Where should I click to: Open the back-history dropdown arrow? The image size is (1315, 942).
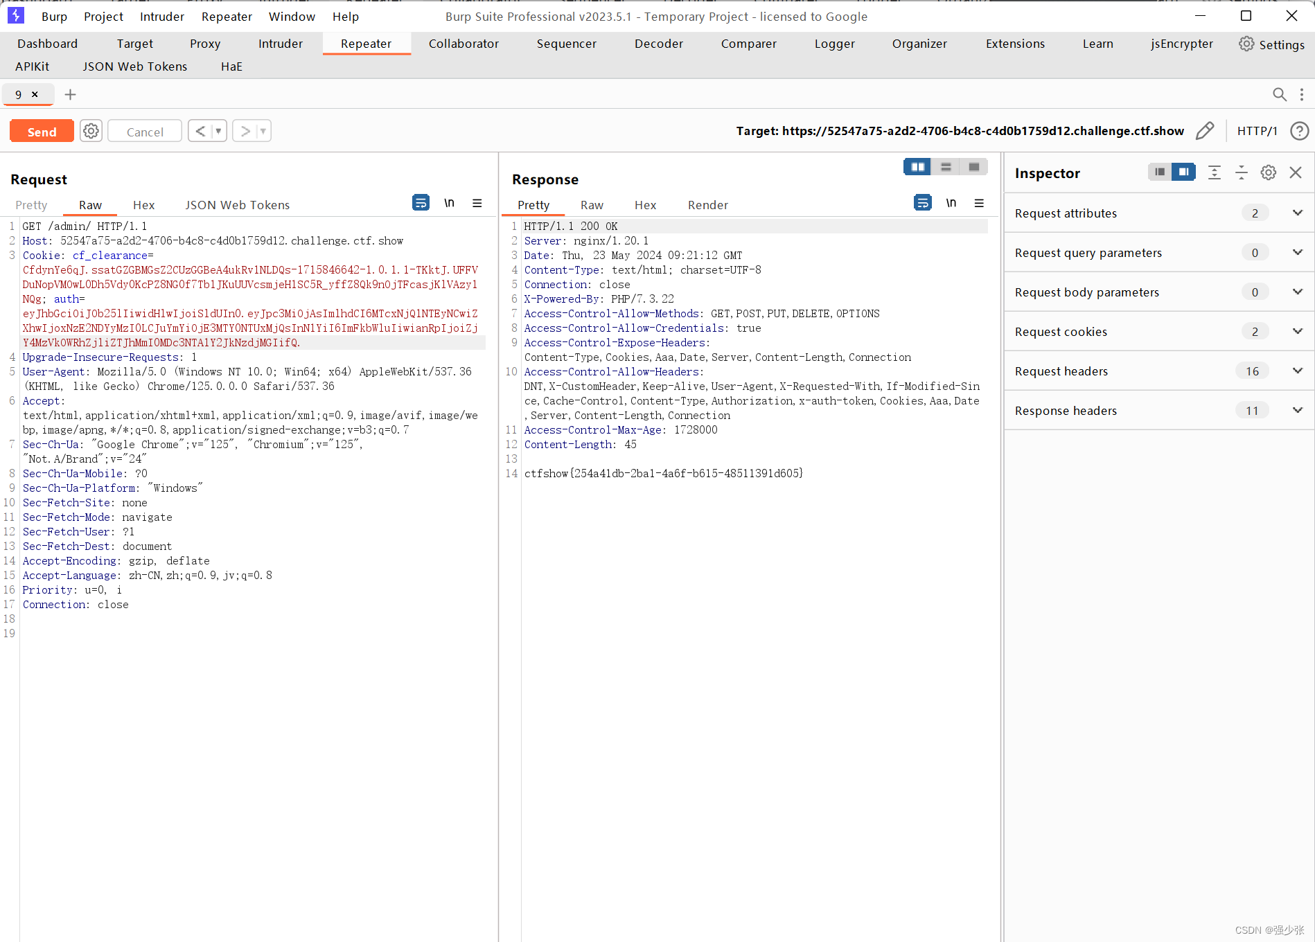point(218,131)
